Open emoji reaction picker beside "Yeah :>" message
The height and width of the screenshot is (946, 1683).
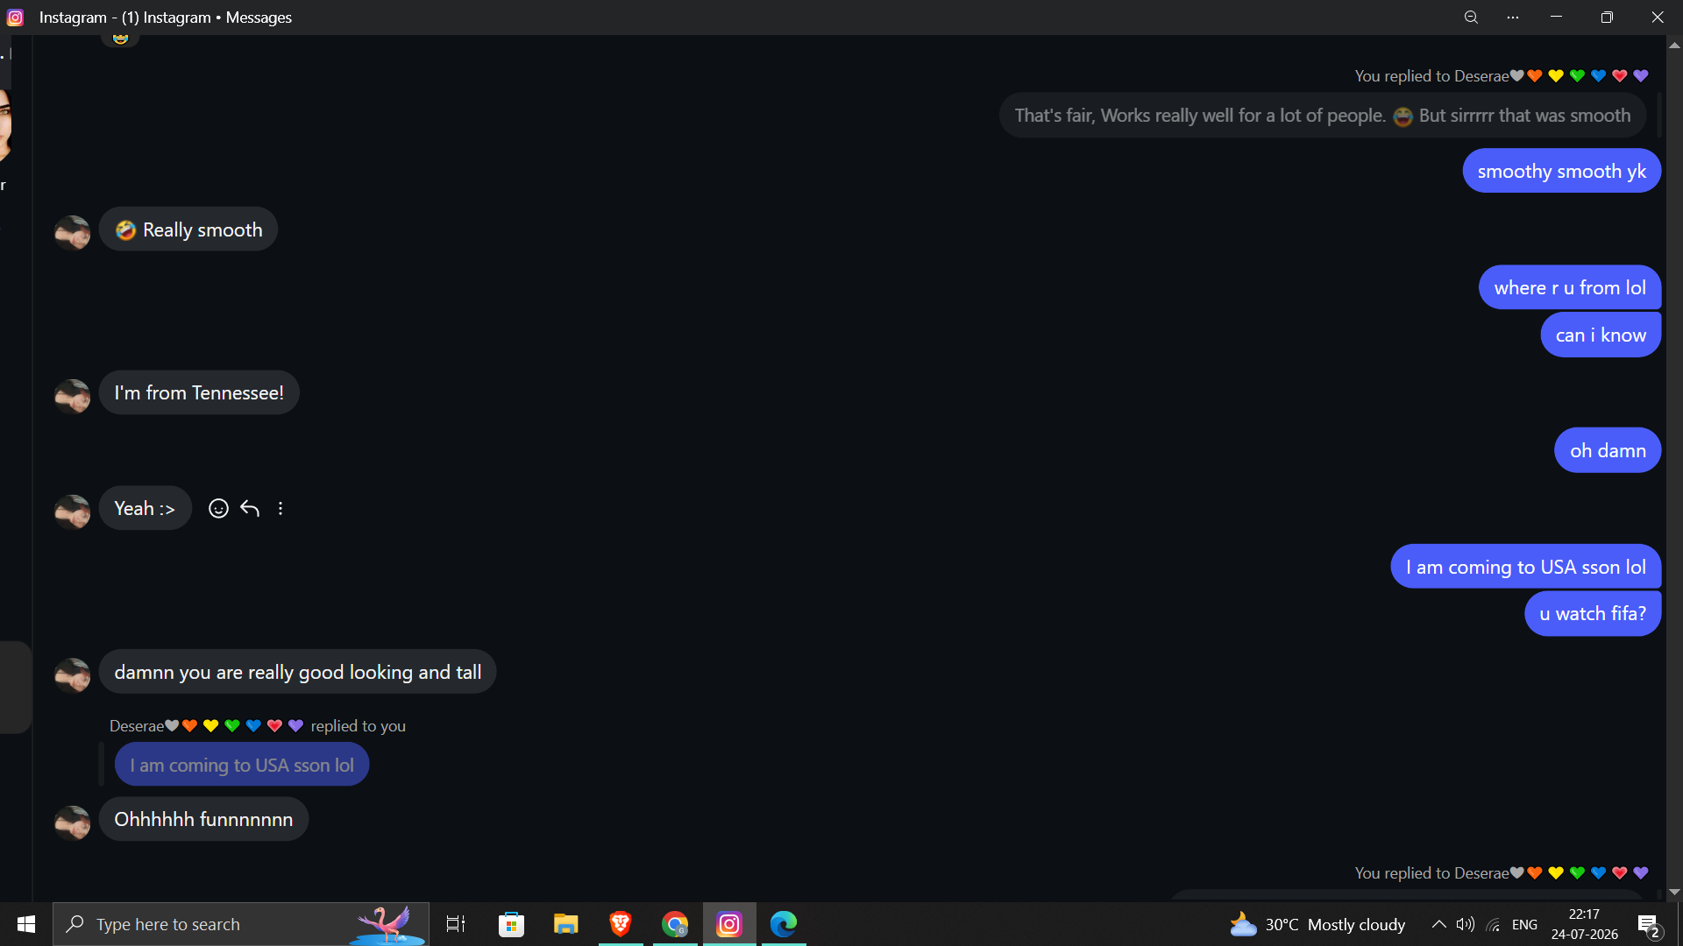tap(218, 508)
